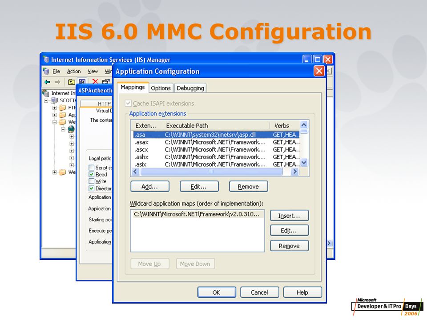Enable the Write permission checkbox
The height and width of the screenshot is (320, 427).
(x=92, y=181)
